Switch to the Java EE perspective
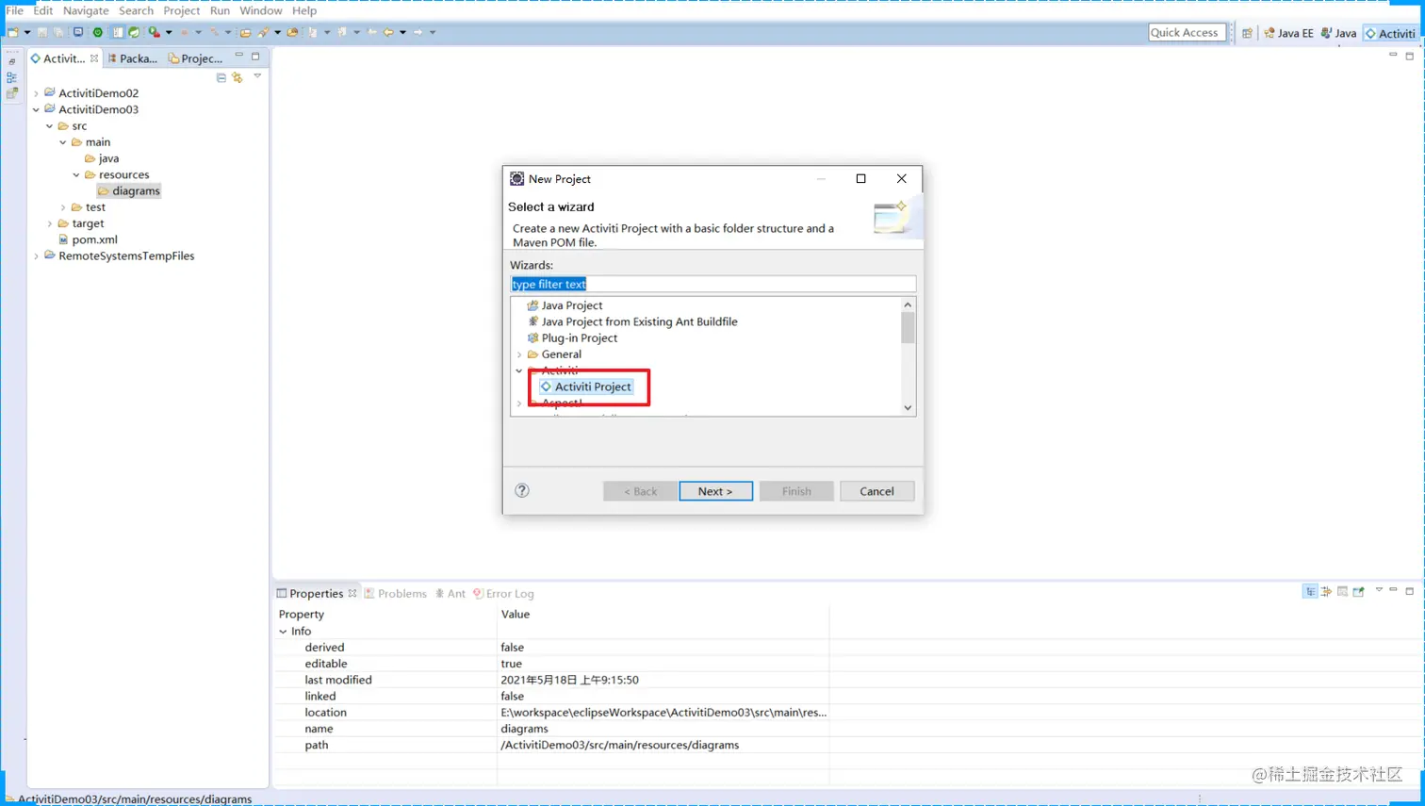This screenshot has height=806, width=1425. [1288, 33]
